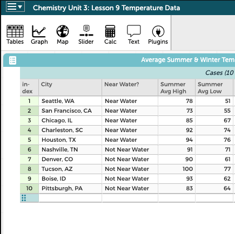This screenshot has height=234, width=235.
Task: Open the Summer Avg High column header
Action: click(x=177, y=87)
